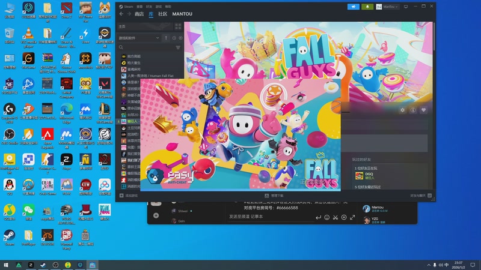Select Shiwei in the chat channel list

point(182,211)
